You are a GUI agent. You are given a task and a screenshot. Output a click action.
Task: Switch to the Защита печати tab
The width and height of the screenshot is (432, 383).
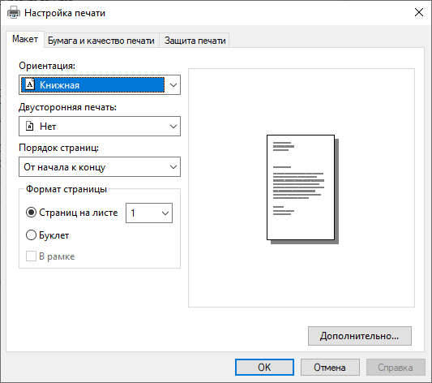pyautogui.click(x=195, y=41)
